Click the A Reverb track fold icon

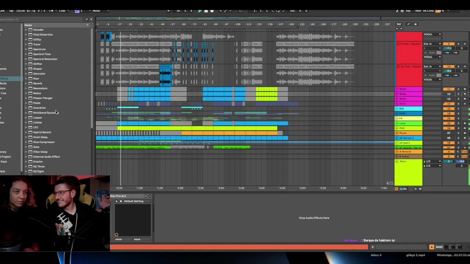(397, 151)
